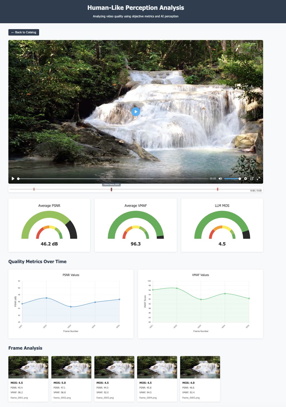Mute the video using the speaker icon
Viewport: 286px width, 407px height.
[220, 179]
